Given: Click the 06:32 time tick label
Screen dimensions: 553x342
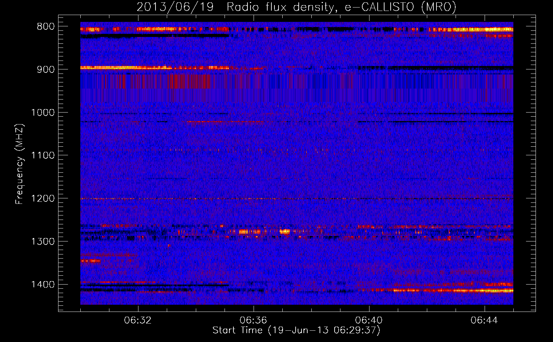Looking at the screenshot, I should tap(138, 320).
